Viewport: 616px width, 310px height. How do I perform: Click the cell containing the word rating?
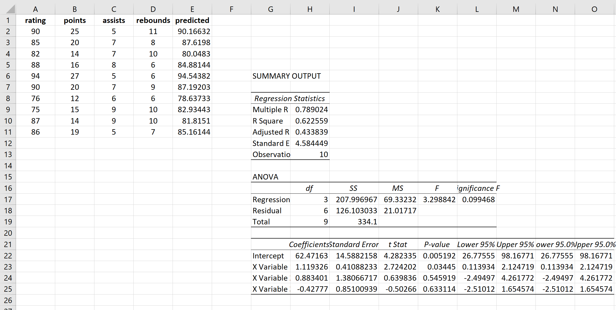(35, 20)
